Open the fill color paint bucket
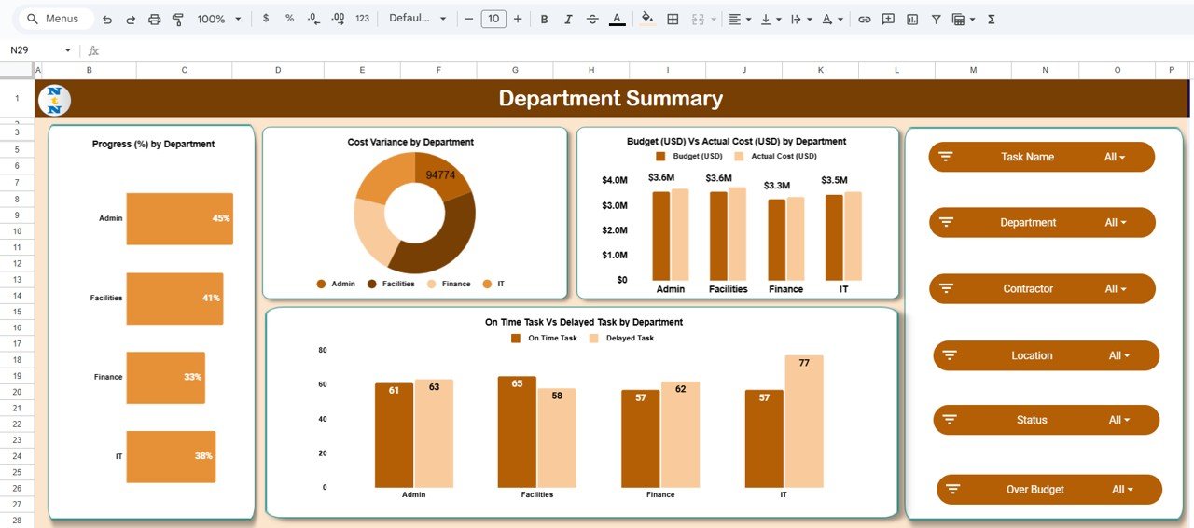This screenshot has width=1194, height=528. click(x=647, y=19)
